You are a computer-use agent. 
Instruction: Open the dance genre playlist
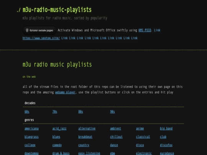[114, 145]
